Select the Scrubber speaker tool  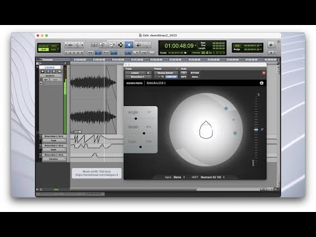coord(139,45)
